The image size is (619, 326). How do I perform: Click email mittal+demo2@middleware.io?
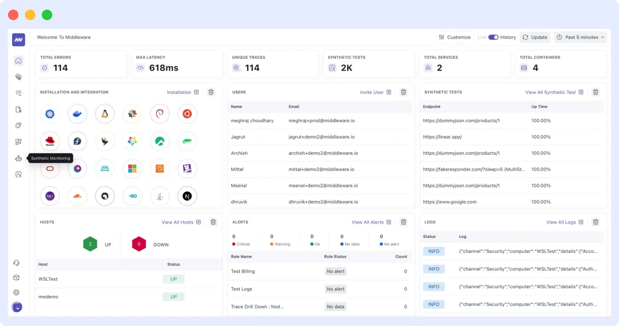tap(322, 169)
